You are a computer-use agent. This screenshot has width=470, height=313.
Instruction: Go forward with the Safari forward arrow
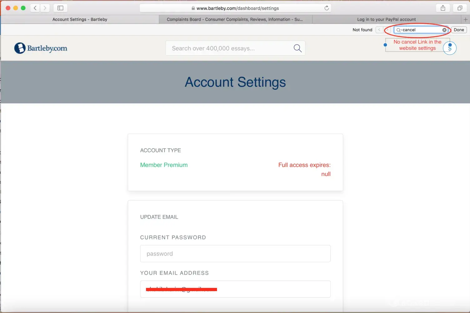coord(45,8)
